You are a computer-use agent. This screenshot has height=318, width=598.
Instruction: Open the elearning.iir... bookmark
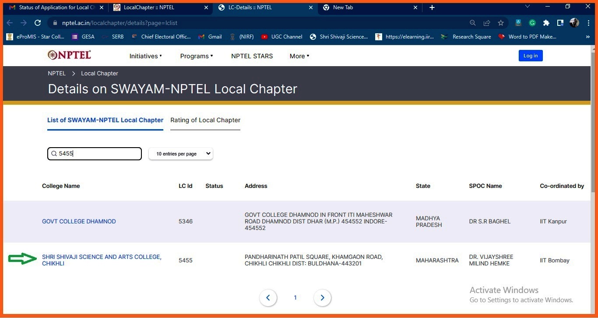[405, 37]
